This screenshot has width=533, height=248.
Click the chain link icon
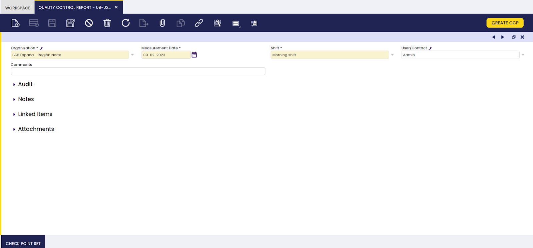point(199,23)
